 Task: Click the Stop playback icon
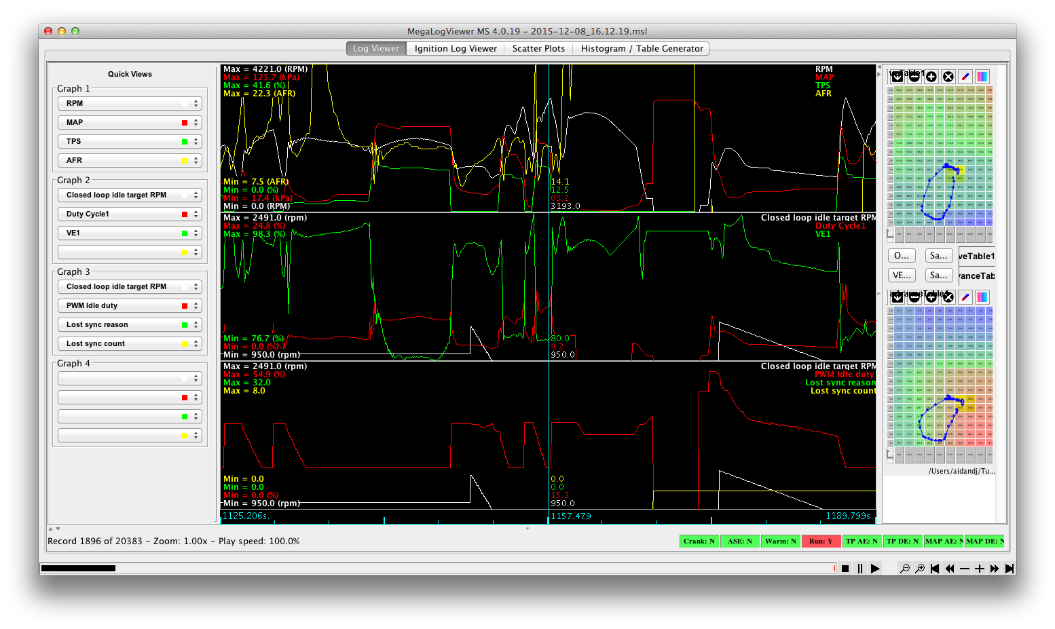[x=845, y=569]
